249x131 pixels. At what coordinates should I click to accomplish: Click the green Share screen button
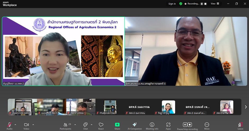pyautogui.click(x=117, y=125)
